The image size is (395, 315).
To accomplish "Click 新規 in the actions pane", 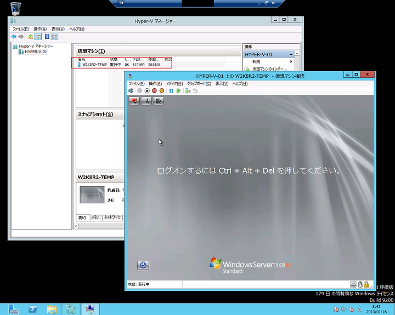I will (256, 61).
